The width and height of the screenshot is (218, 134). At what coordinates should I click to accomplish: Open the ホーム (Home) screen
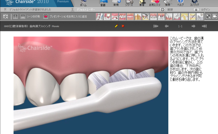(x=83, y=3)
